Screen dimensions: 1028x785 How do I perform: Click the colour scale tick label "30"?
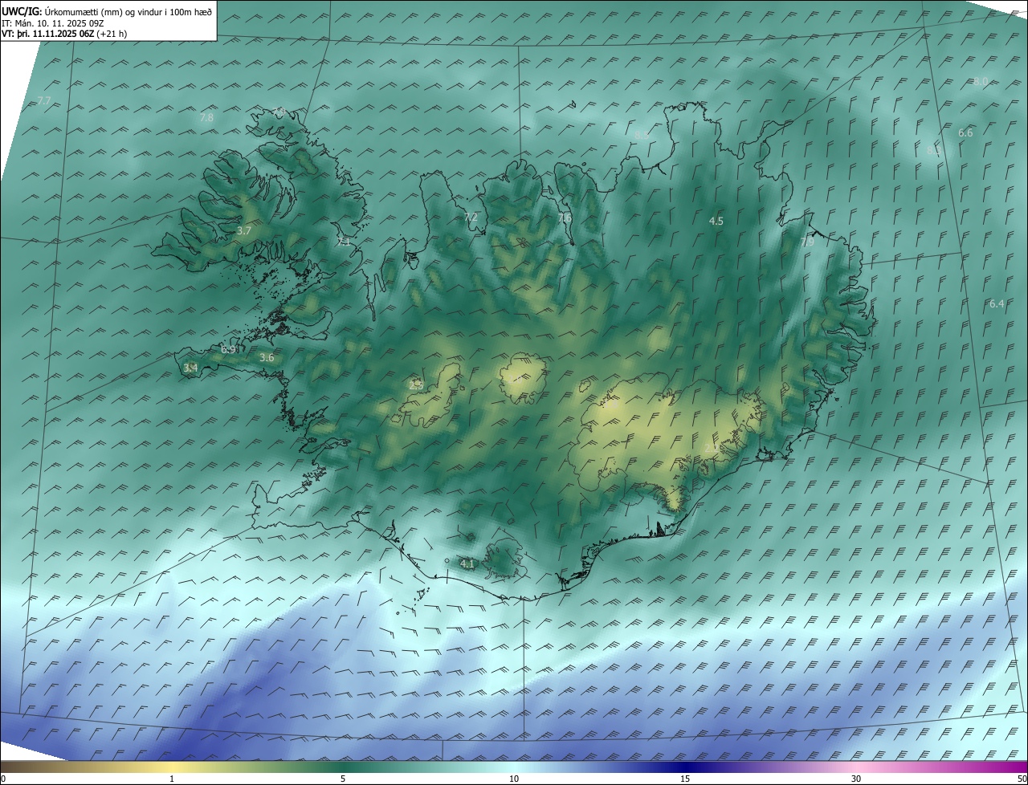856,779
